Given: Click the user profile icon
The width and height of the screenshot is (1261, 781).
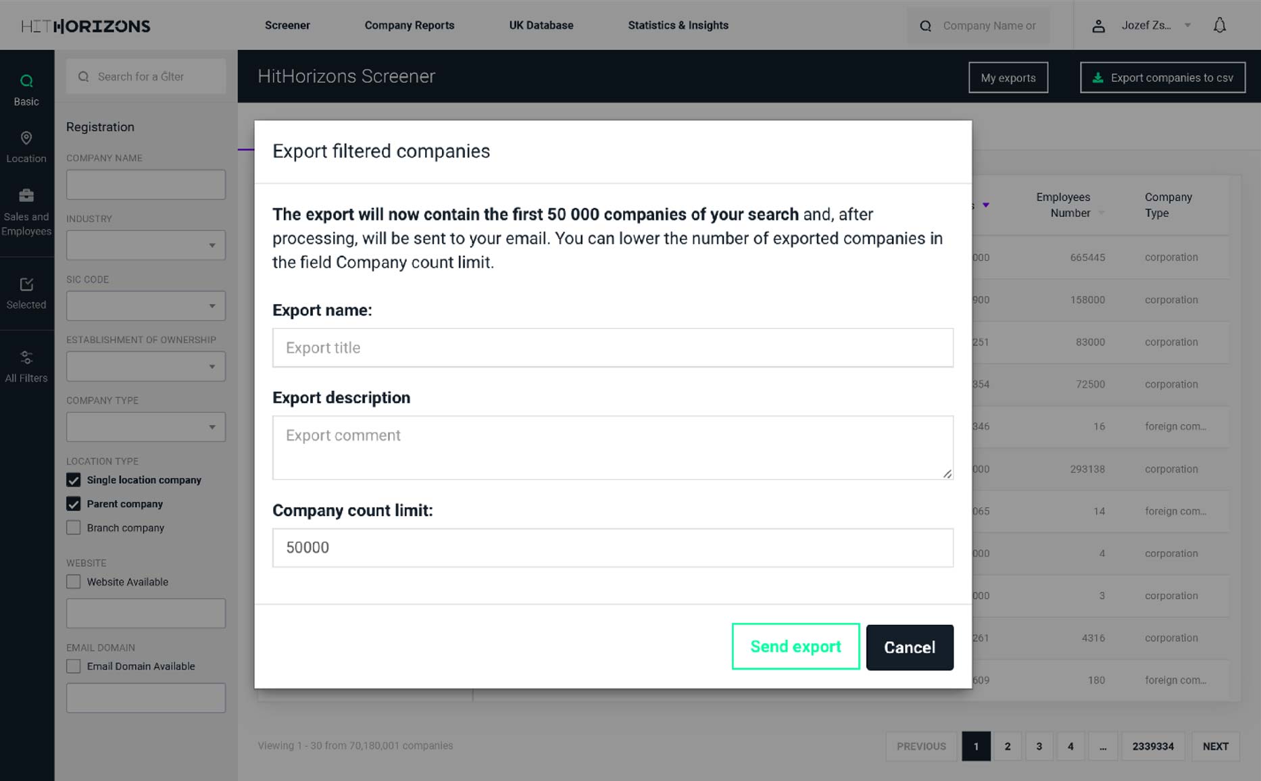Looking at the screenshot, I should point(1099,26).
